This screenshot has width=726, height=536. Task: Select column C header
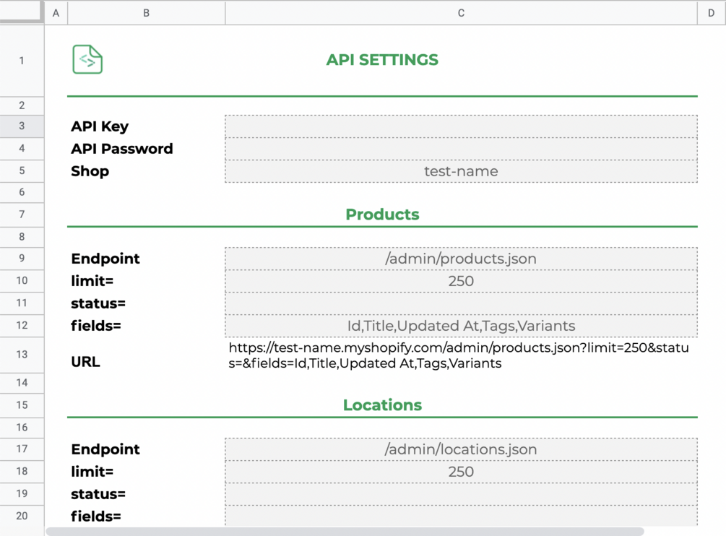coord(461,13)
